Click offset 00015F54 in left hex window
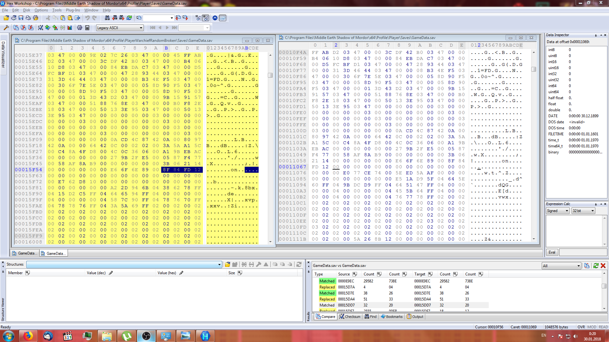This screenshot has width=609, height=342. click(29, 170)
